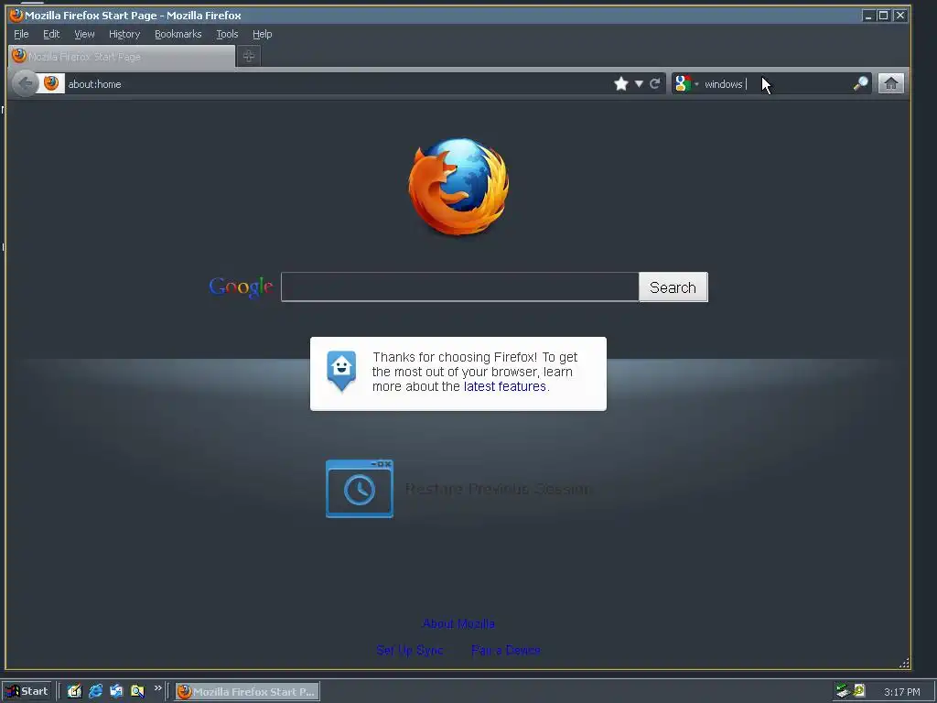This screenshot has height=703, width=937.
Task: Open the About Mozilla link
Action: pos(458,623)
